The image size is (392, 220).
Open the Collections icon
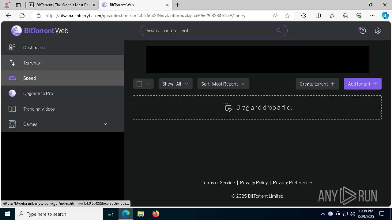pos(345,16)
